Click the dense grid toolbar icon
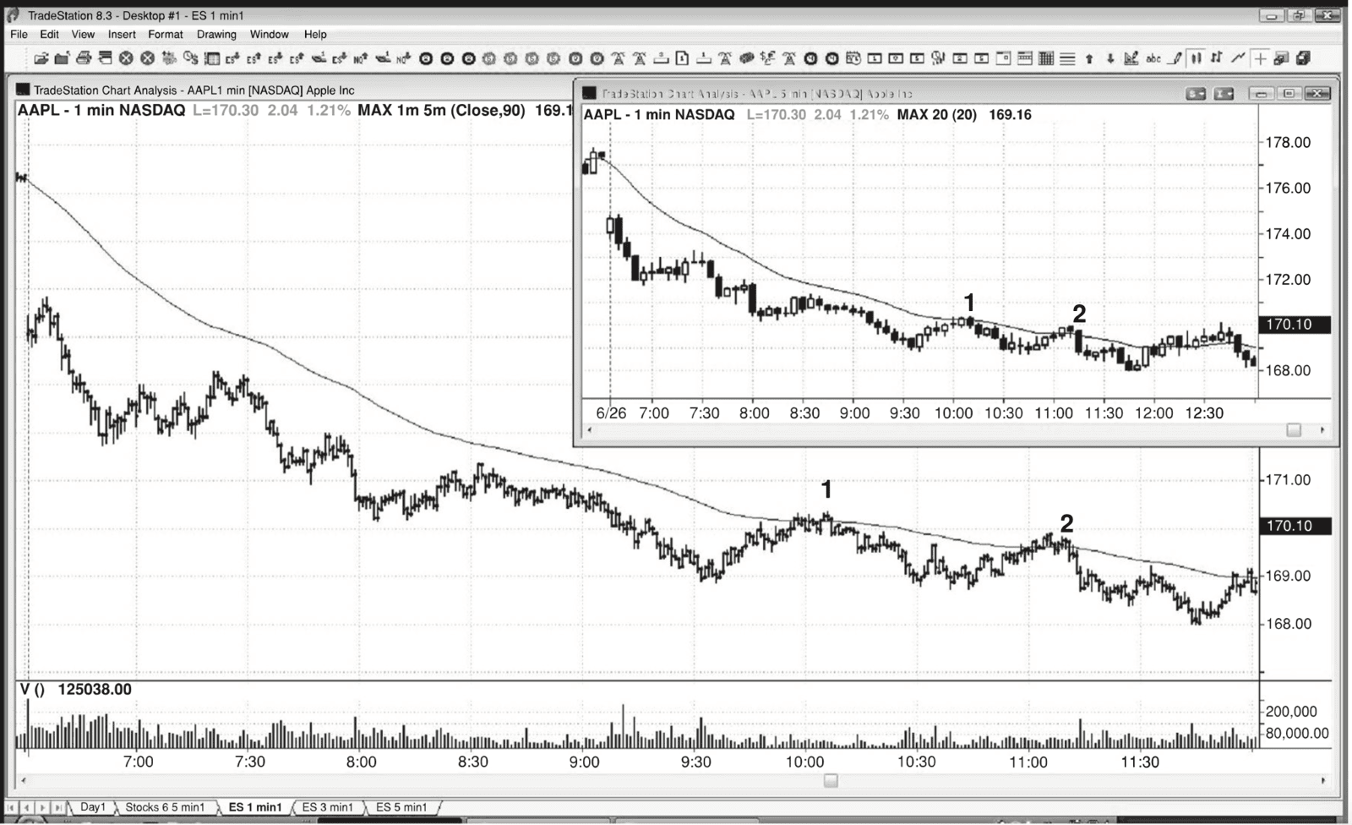This screenshot has height=825, width=1352. (x=1046, y=58)
